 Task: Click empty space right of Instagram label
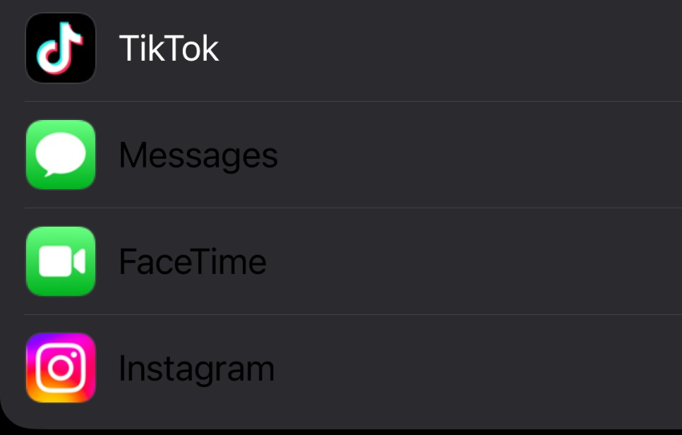click(x=480, y=369)
